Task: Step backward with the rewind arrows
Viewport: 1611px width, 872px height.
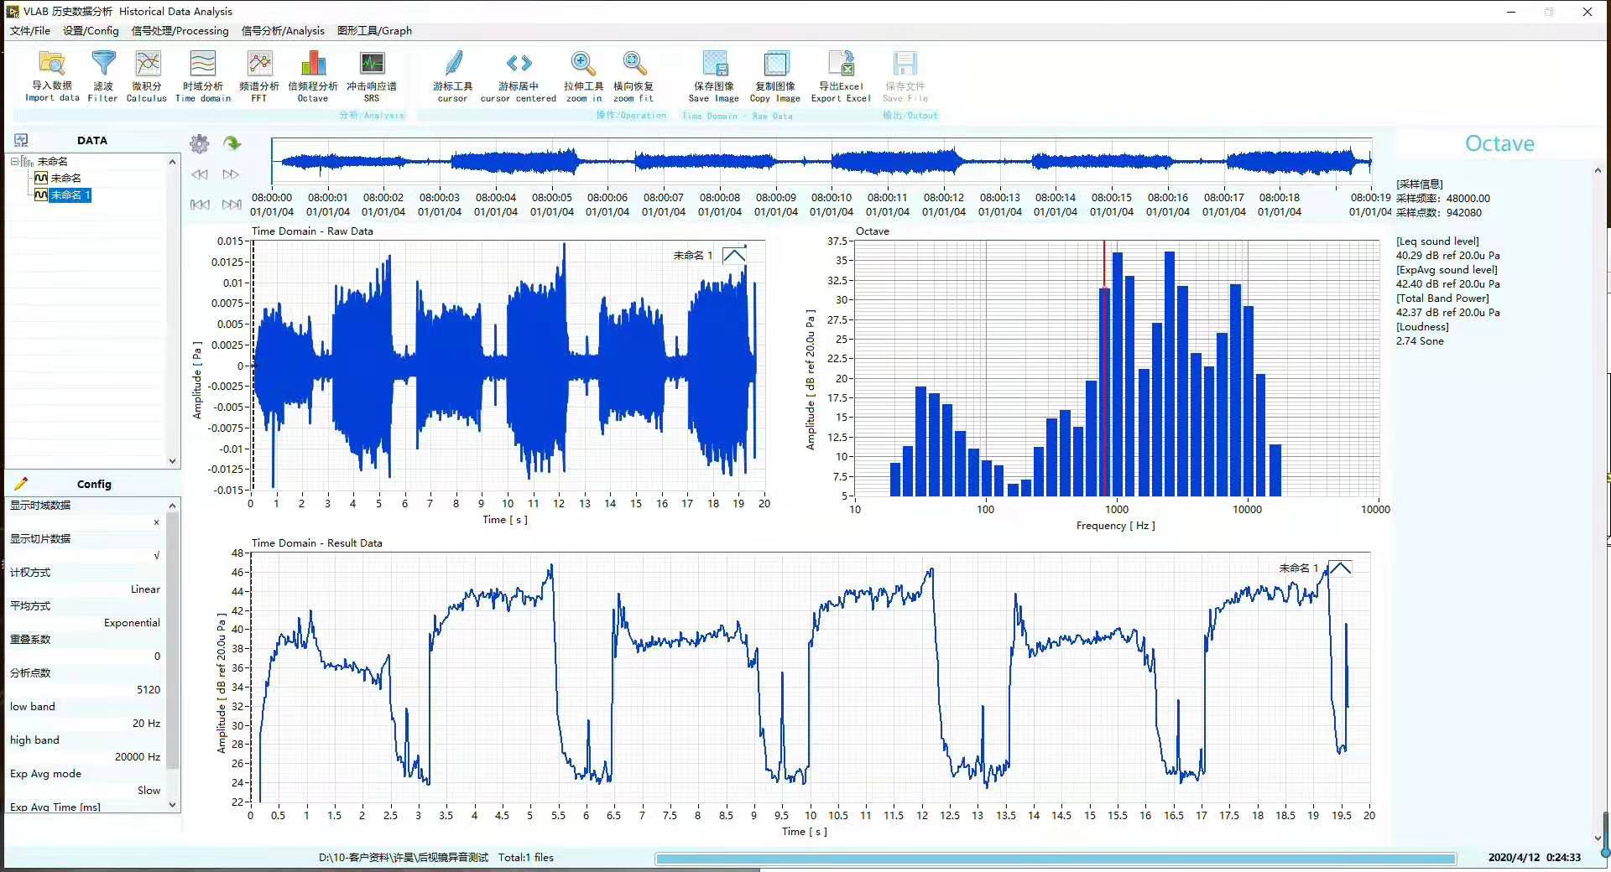Action: pos(200,174)
